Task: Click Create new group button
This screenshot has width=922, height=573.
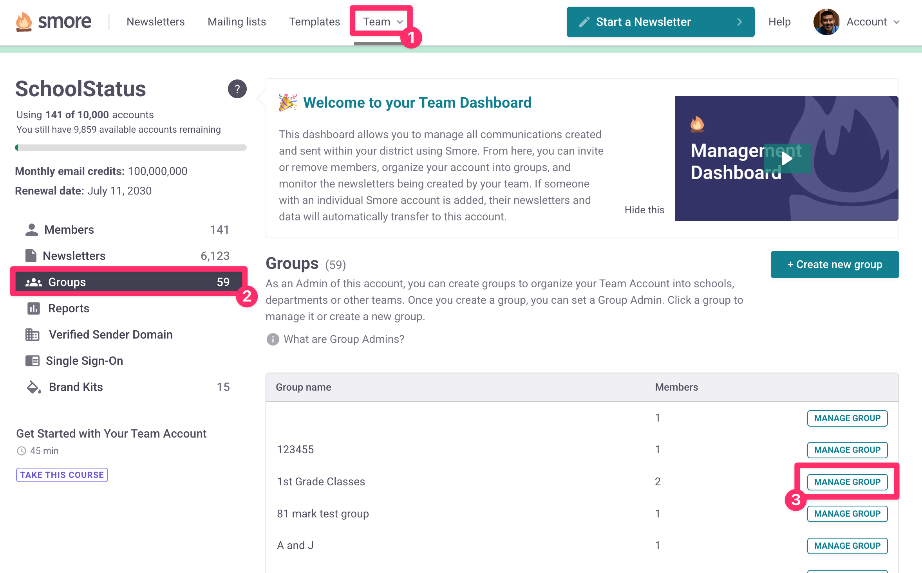Action: 834,265
